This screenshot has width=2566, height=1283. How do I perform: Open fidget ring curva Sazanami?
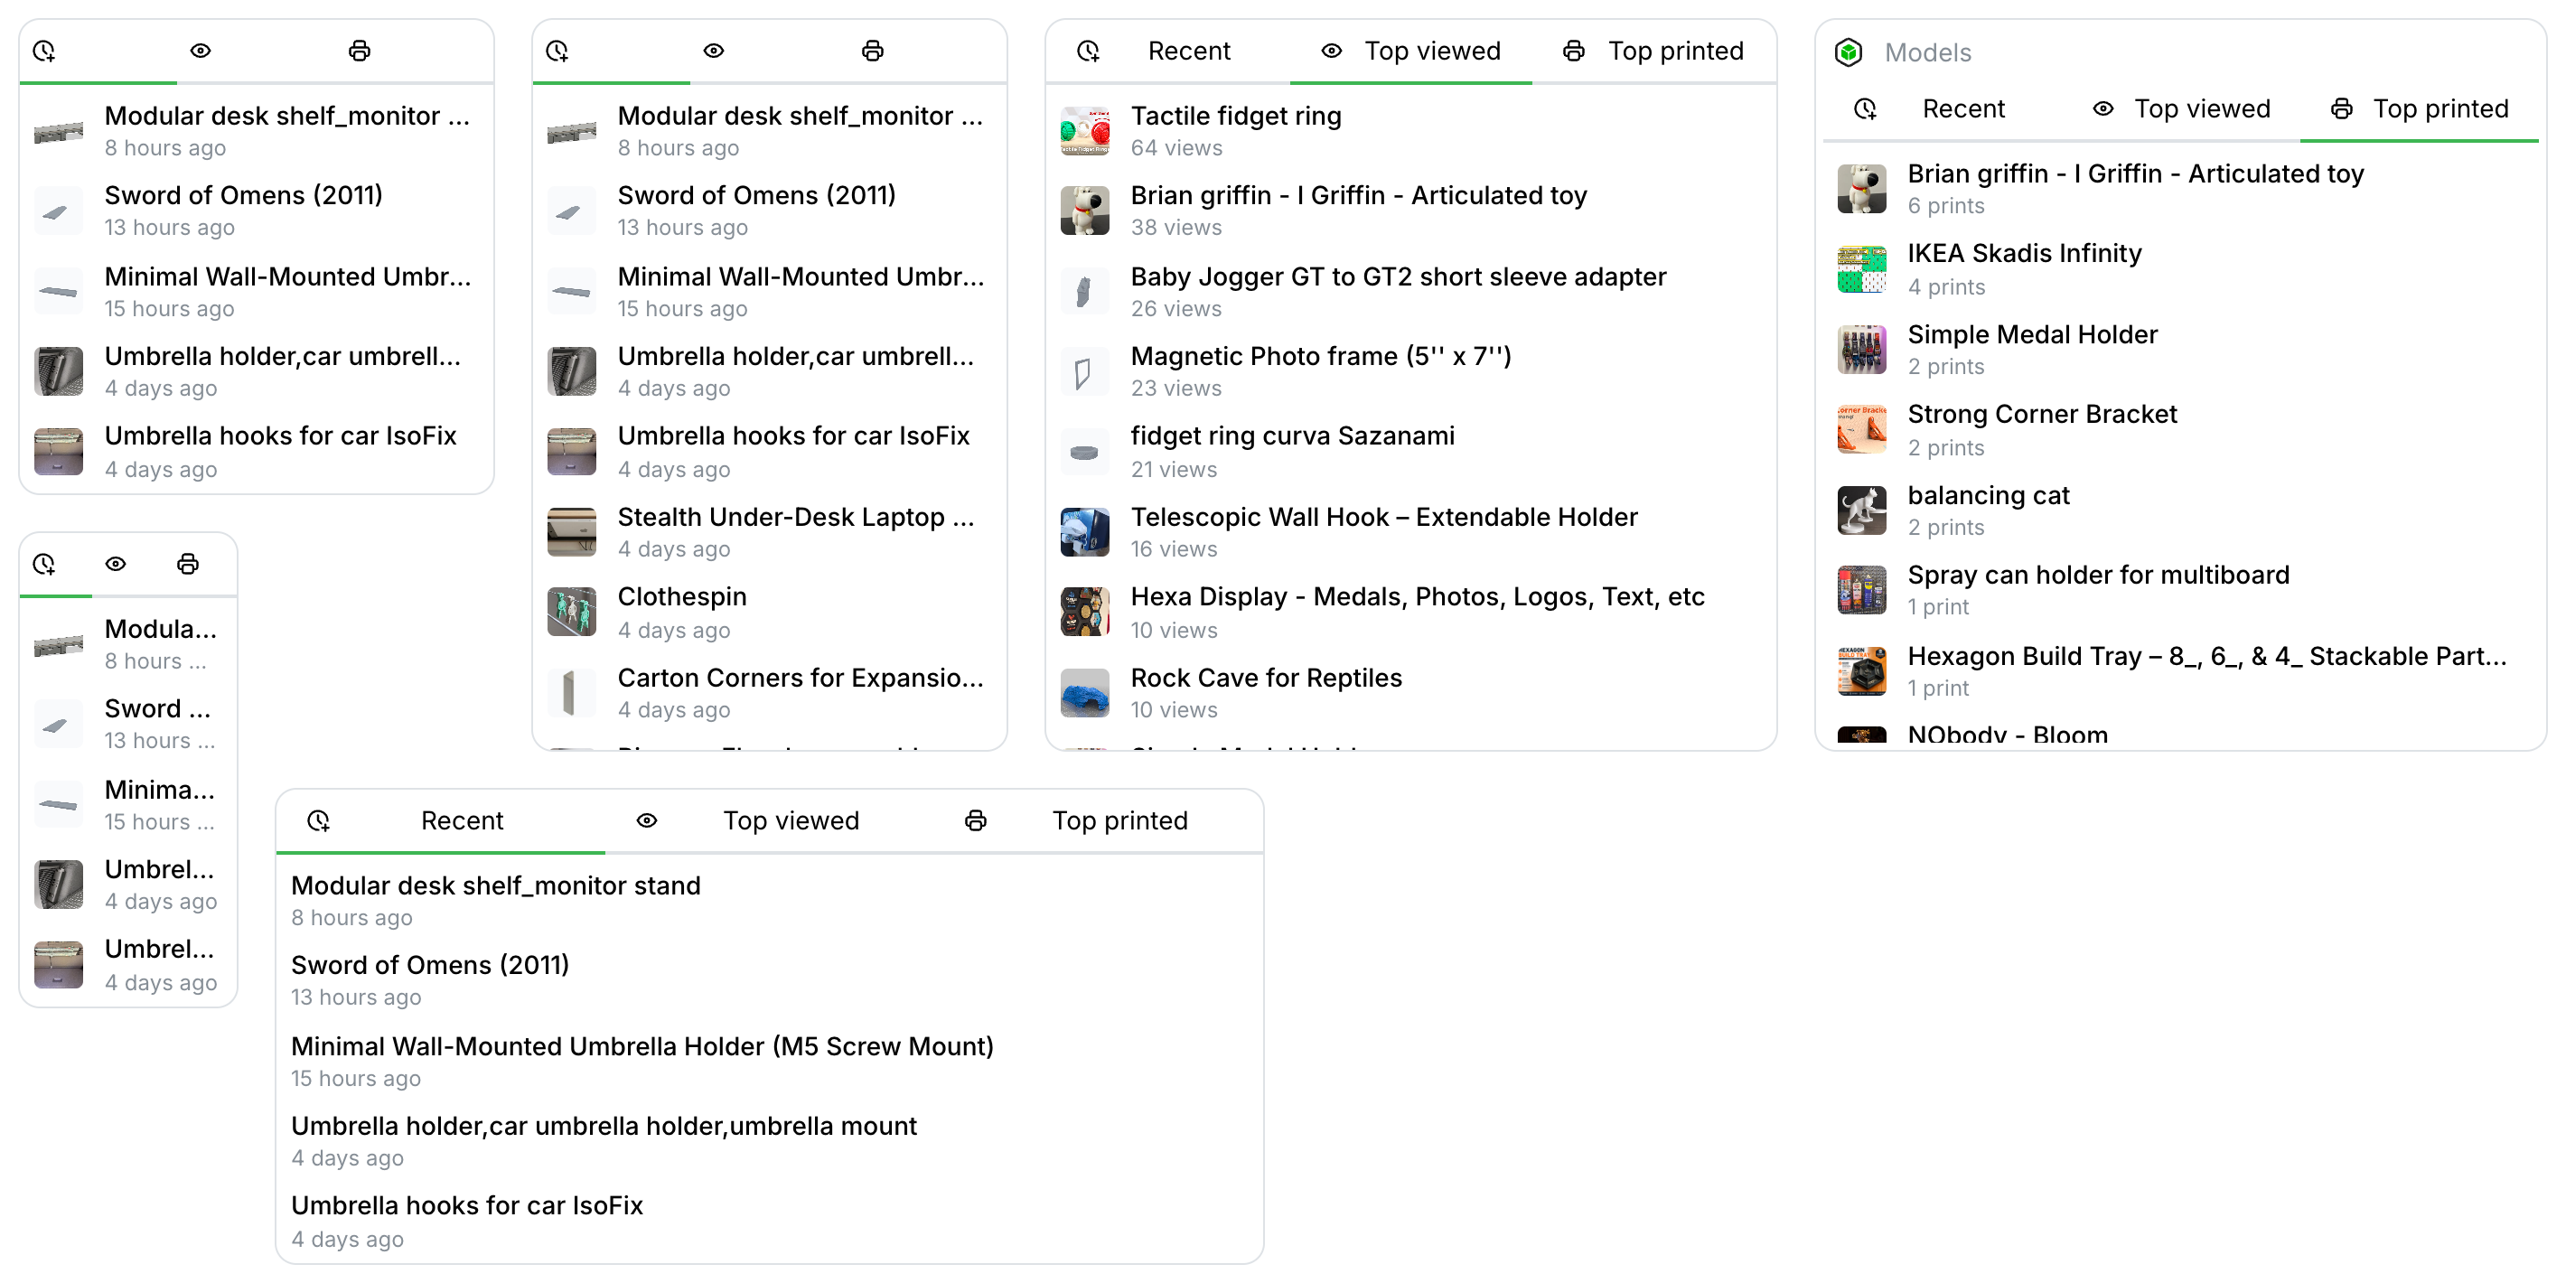pyautogui.click(x=1410, y=453)
